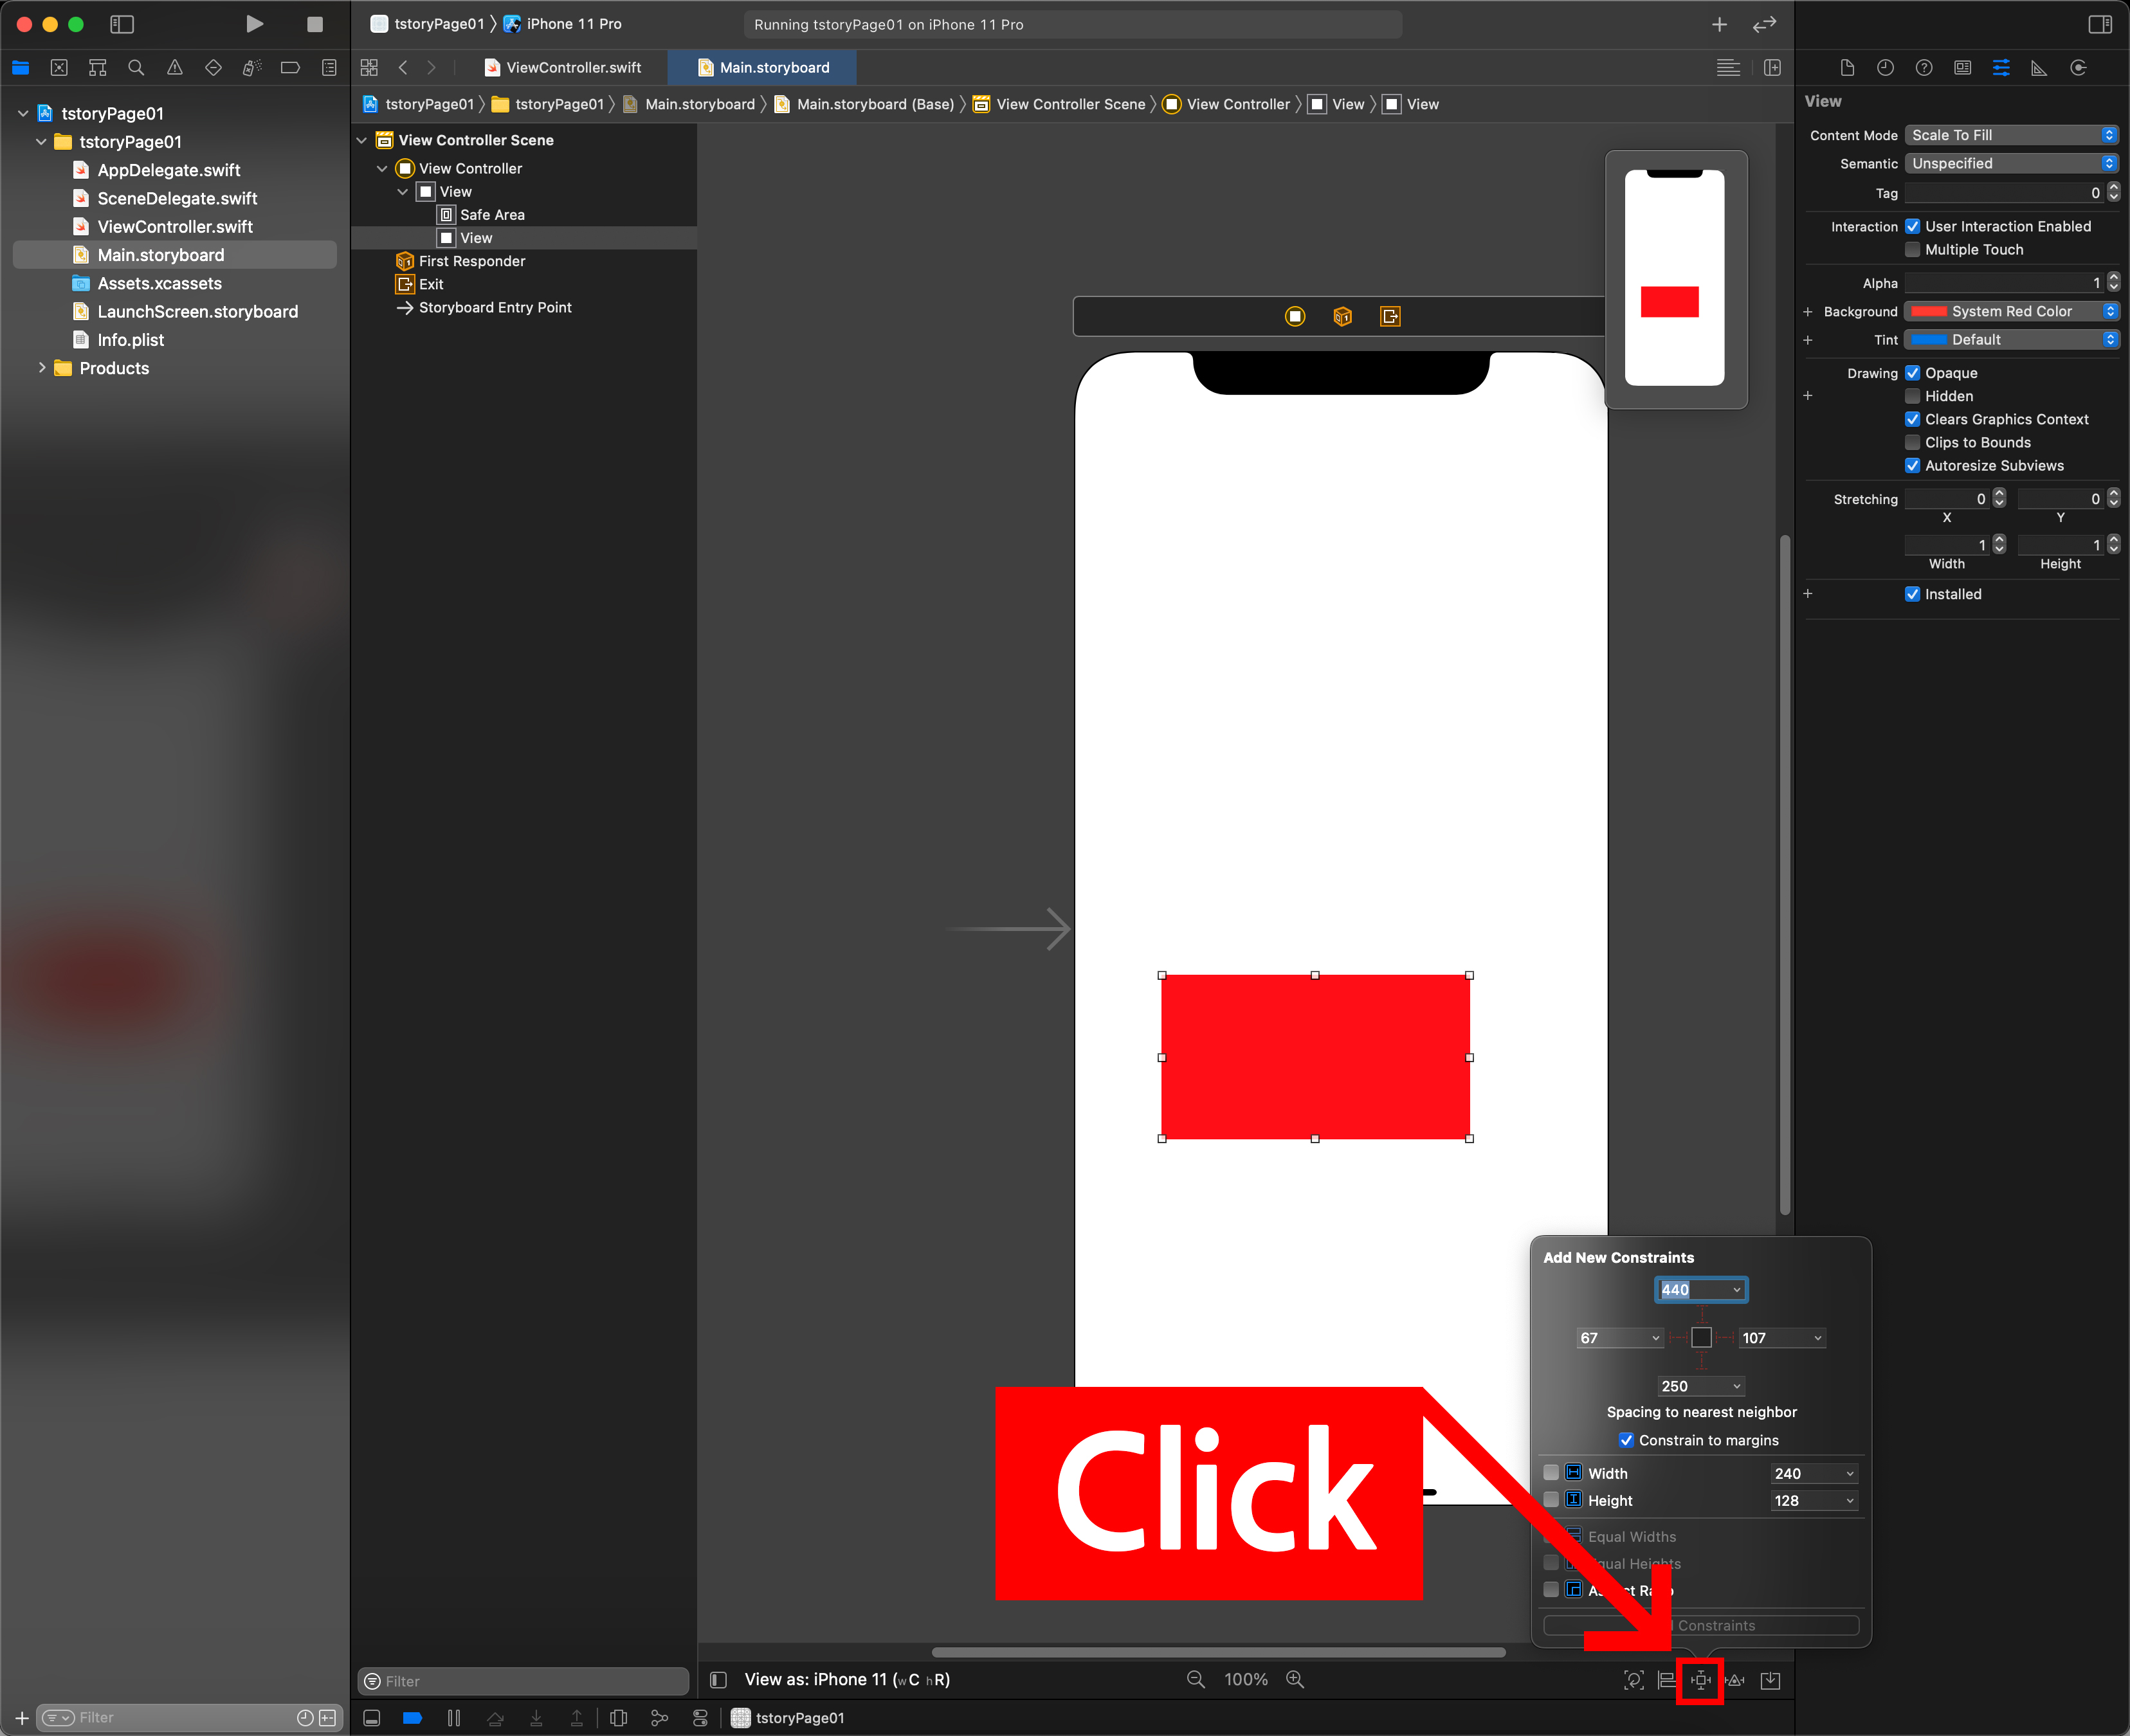Image resolution: width=2130 pixels, height=1736 pixels.
Task: Select the red view on canvas
Action: (x=1315, y=1057)
